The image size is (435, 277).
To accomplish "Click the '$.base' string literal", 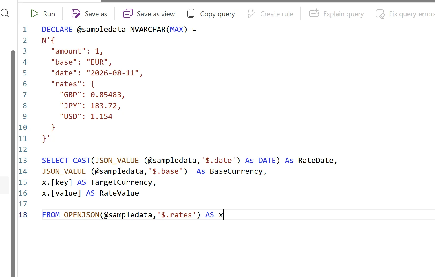I will tap(166, 171).
